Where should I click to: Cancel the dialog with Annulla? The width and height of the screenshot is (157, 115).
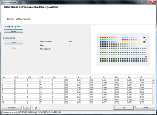coord(145,108)
